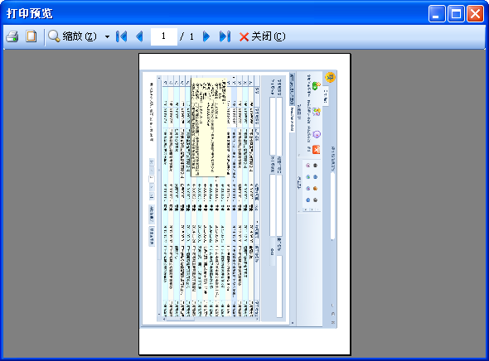The height and width of the screenshot is (361, 489).
Task: Click the yellow tooltip box in preview
Action: tap(208, 127)
